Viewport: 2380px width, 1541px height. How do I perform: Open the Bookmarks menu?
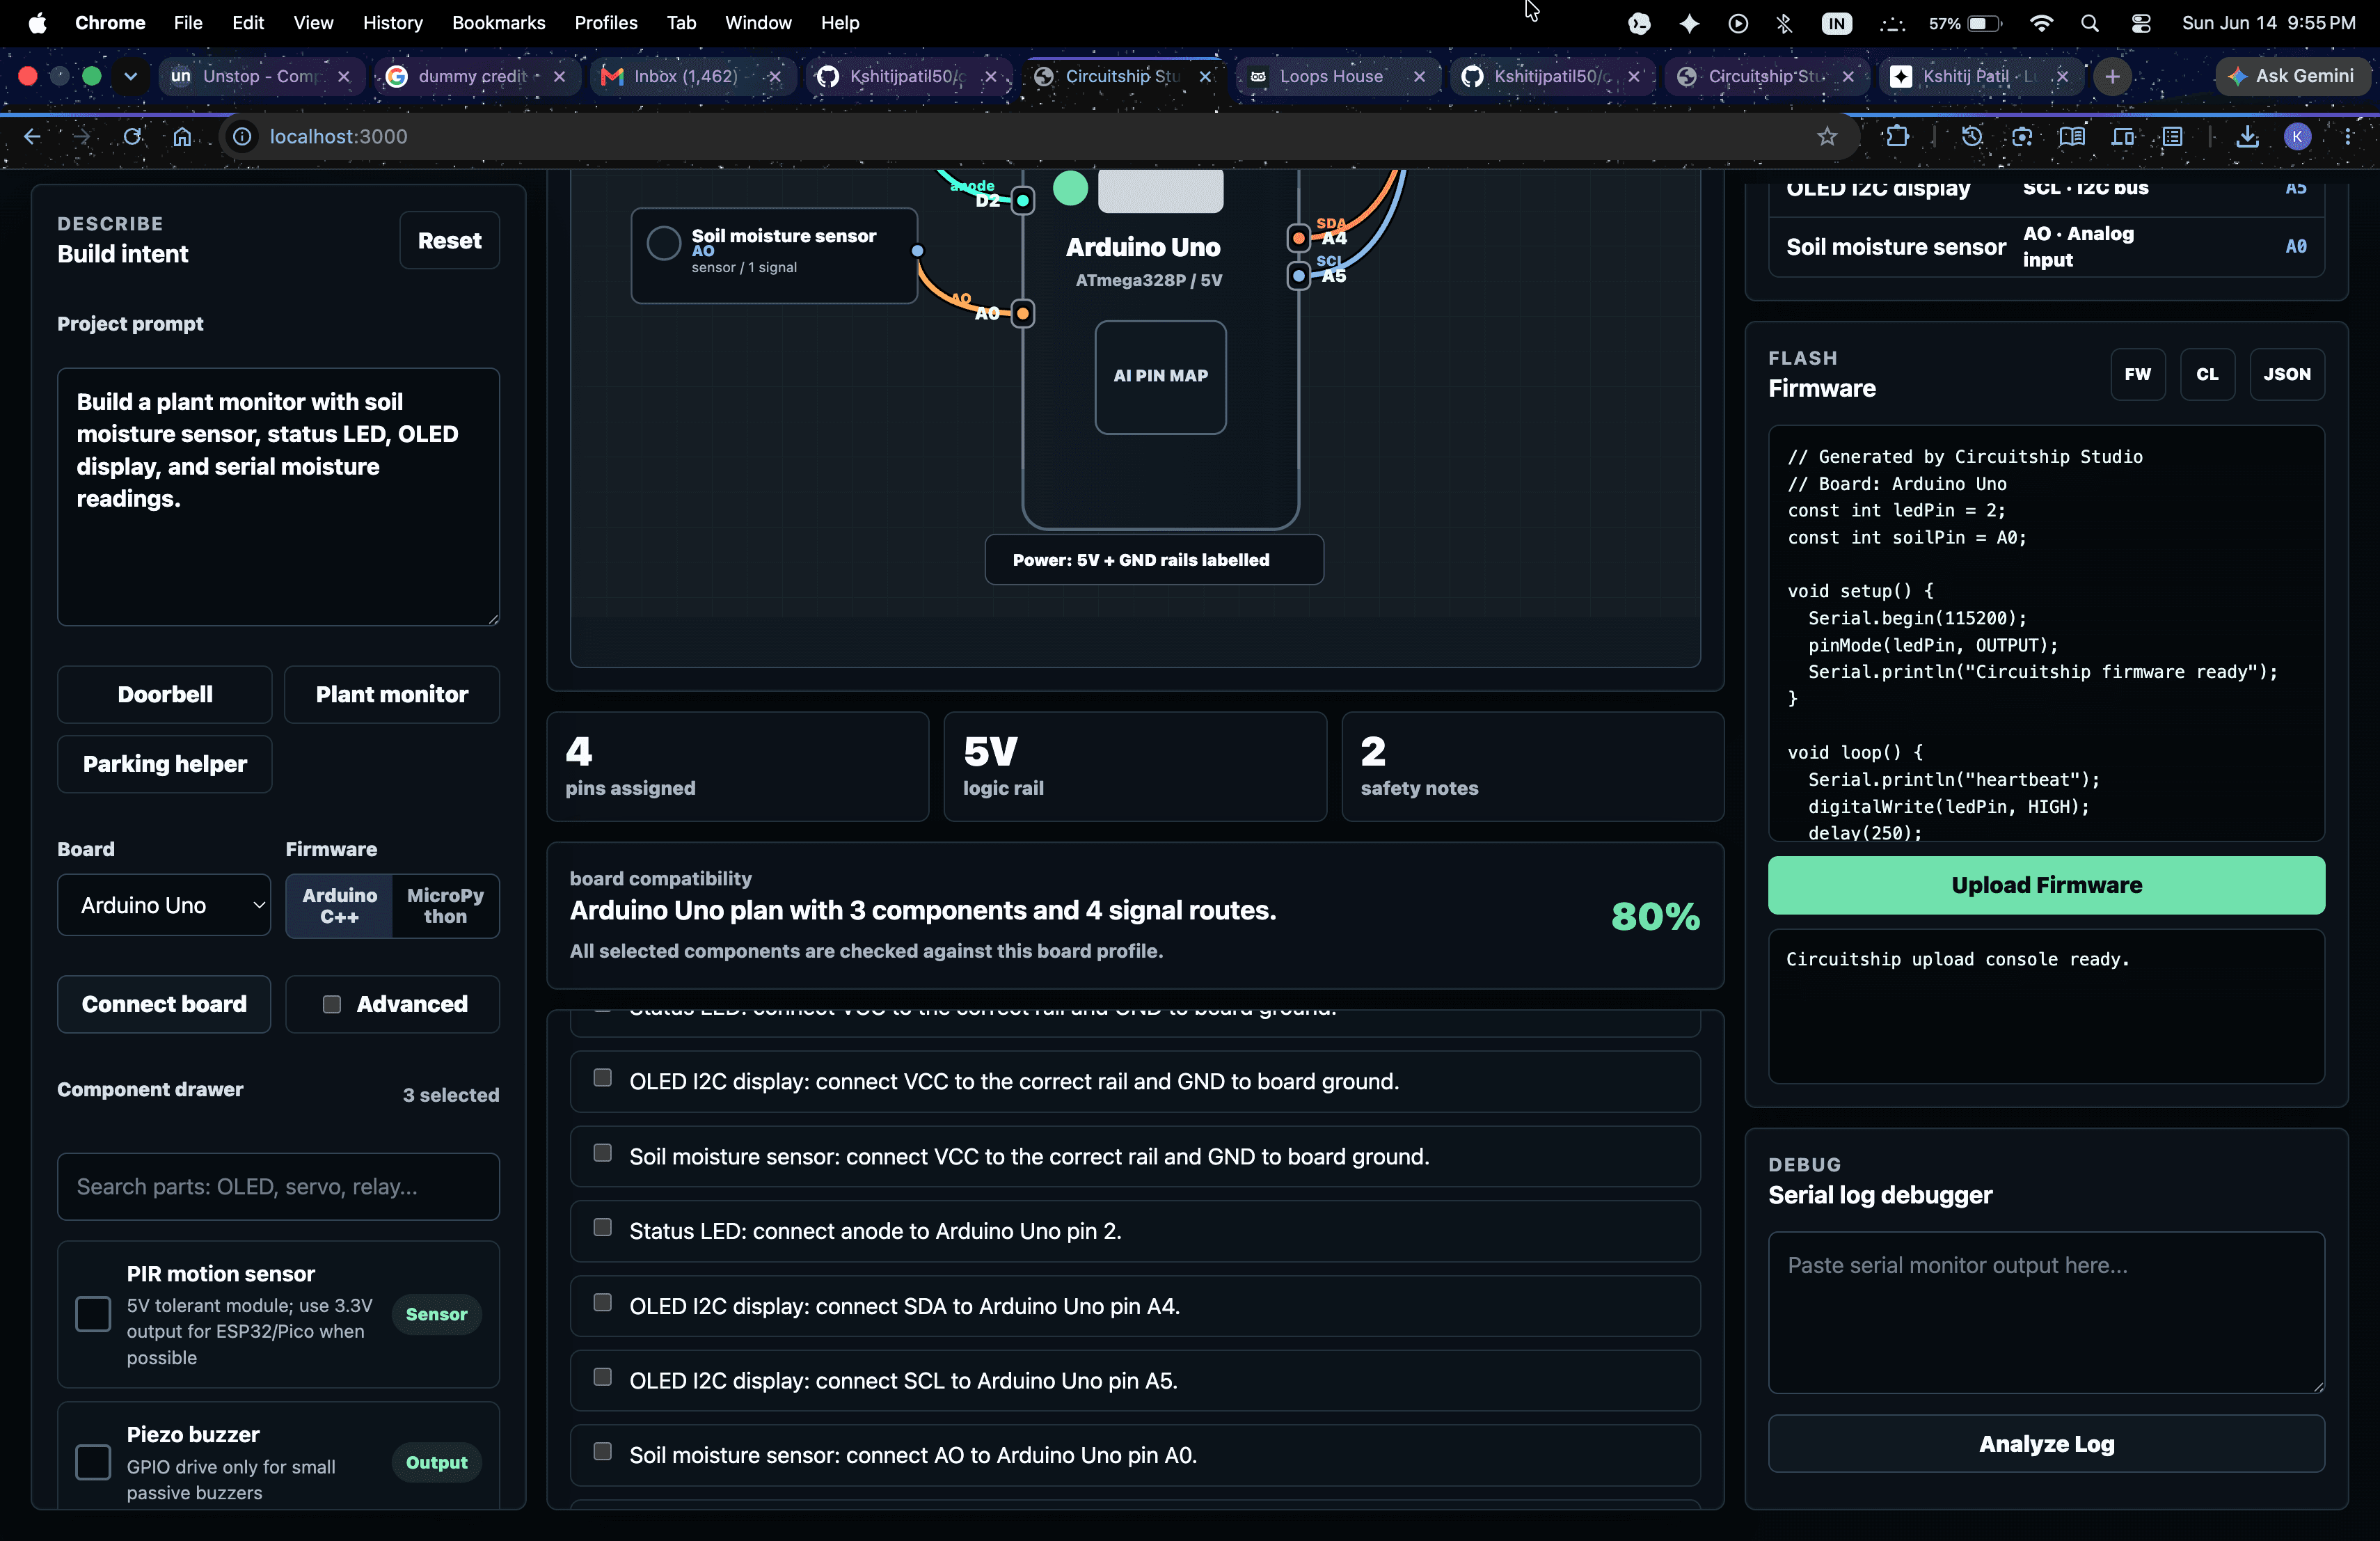tap(498, 22)
